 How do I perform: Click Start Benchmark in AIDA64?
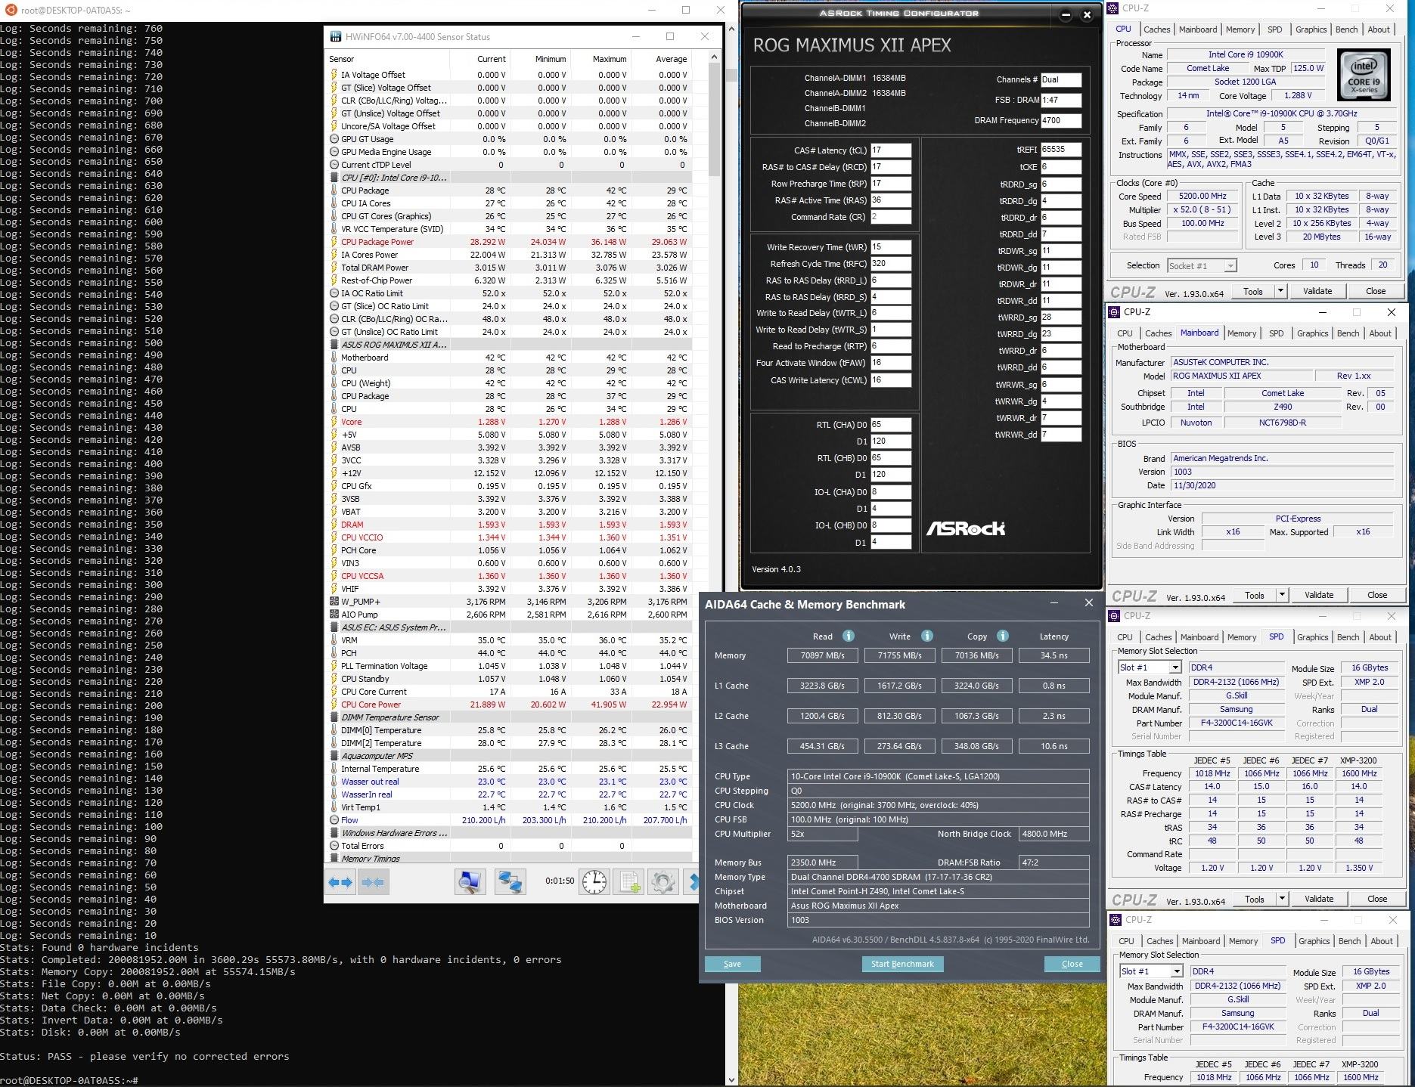point(902,964)
